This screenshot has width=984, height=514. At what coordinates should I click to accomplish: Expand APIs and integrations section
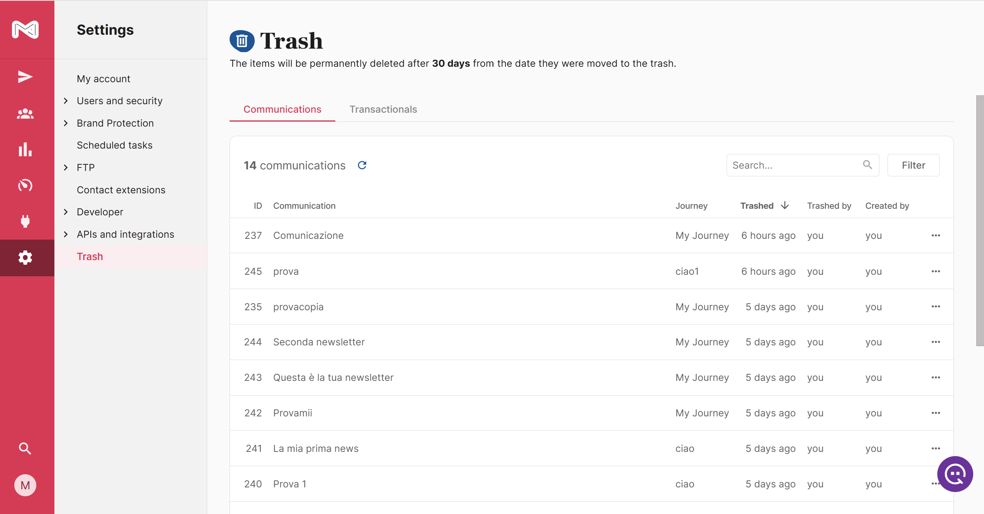tap(66, 234)
